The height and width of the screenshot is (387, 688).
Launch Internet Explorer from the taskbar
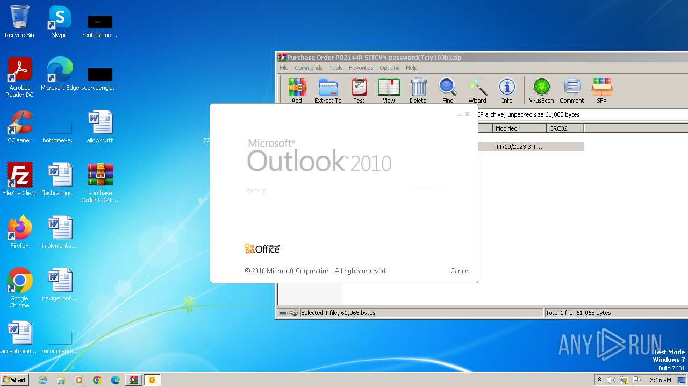coord(42,380)
